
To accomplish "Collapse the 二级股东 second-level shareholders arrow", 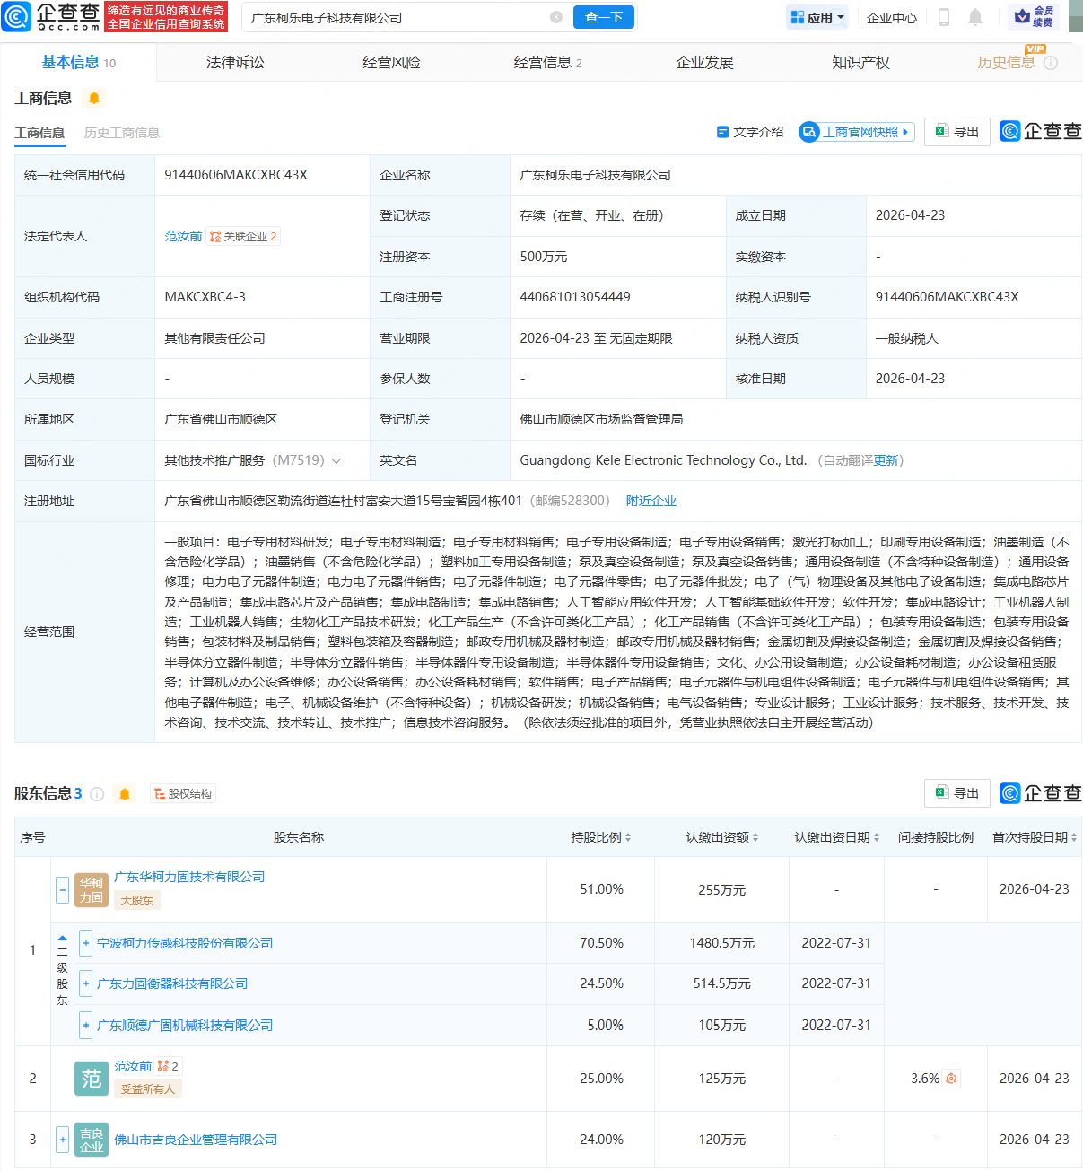I will (x=62, y=938).
